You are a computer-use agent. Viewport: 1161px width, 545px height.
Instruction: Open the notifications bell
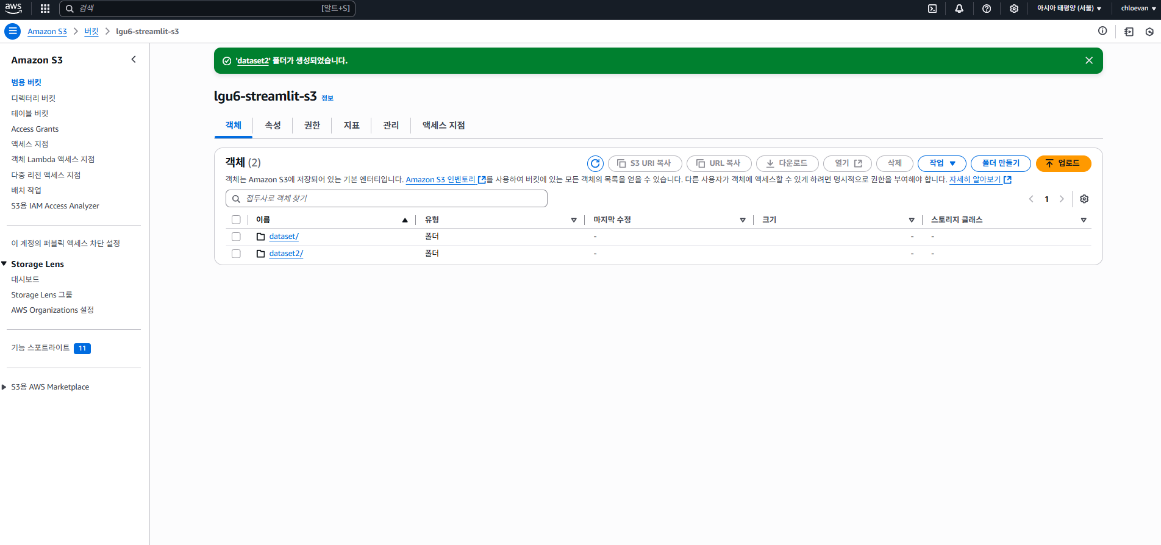959,9
